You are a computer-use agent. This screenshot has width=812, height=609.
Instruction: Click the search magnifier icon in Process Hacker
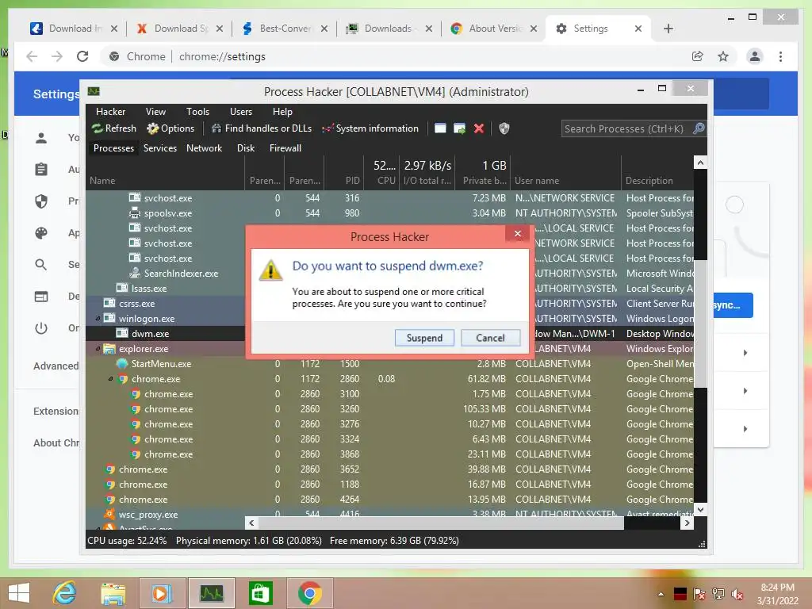point(699,128)
